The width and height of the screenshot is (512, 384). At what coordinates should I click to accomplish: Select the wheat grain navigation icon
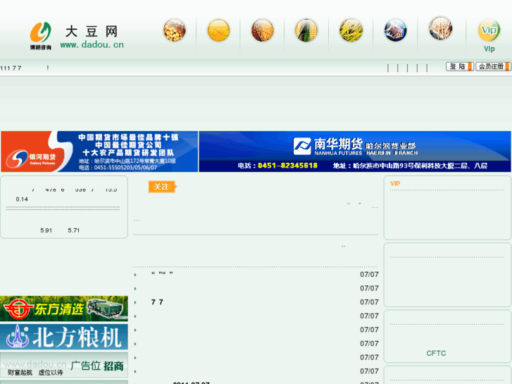pyautogui.click(x=263, y=30)
